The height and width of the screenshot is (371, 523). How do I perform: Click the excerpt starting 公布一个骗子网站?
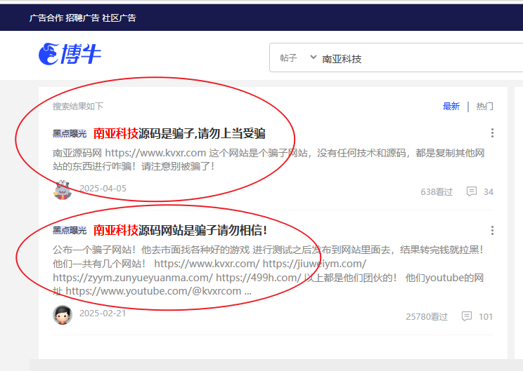point(269,270)
